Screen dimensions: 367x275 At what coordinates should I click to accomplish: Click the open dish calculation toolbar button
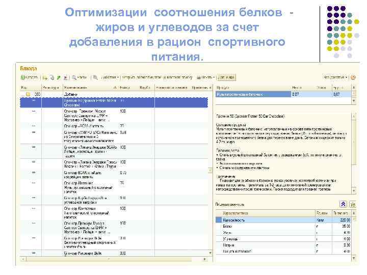(157, 77)
